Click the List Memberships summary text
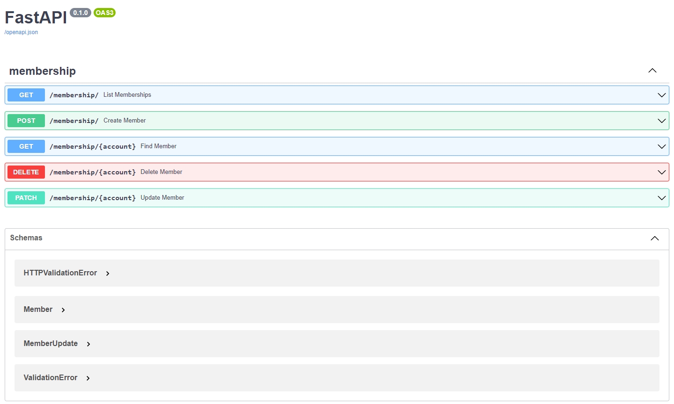The height and width of the screenshot is (404, 674). 127,95
